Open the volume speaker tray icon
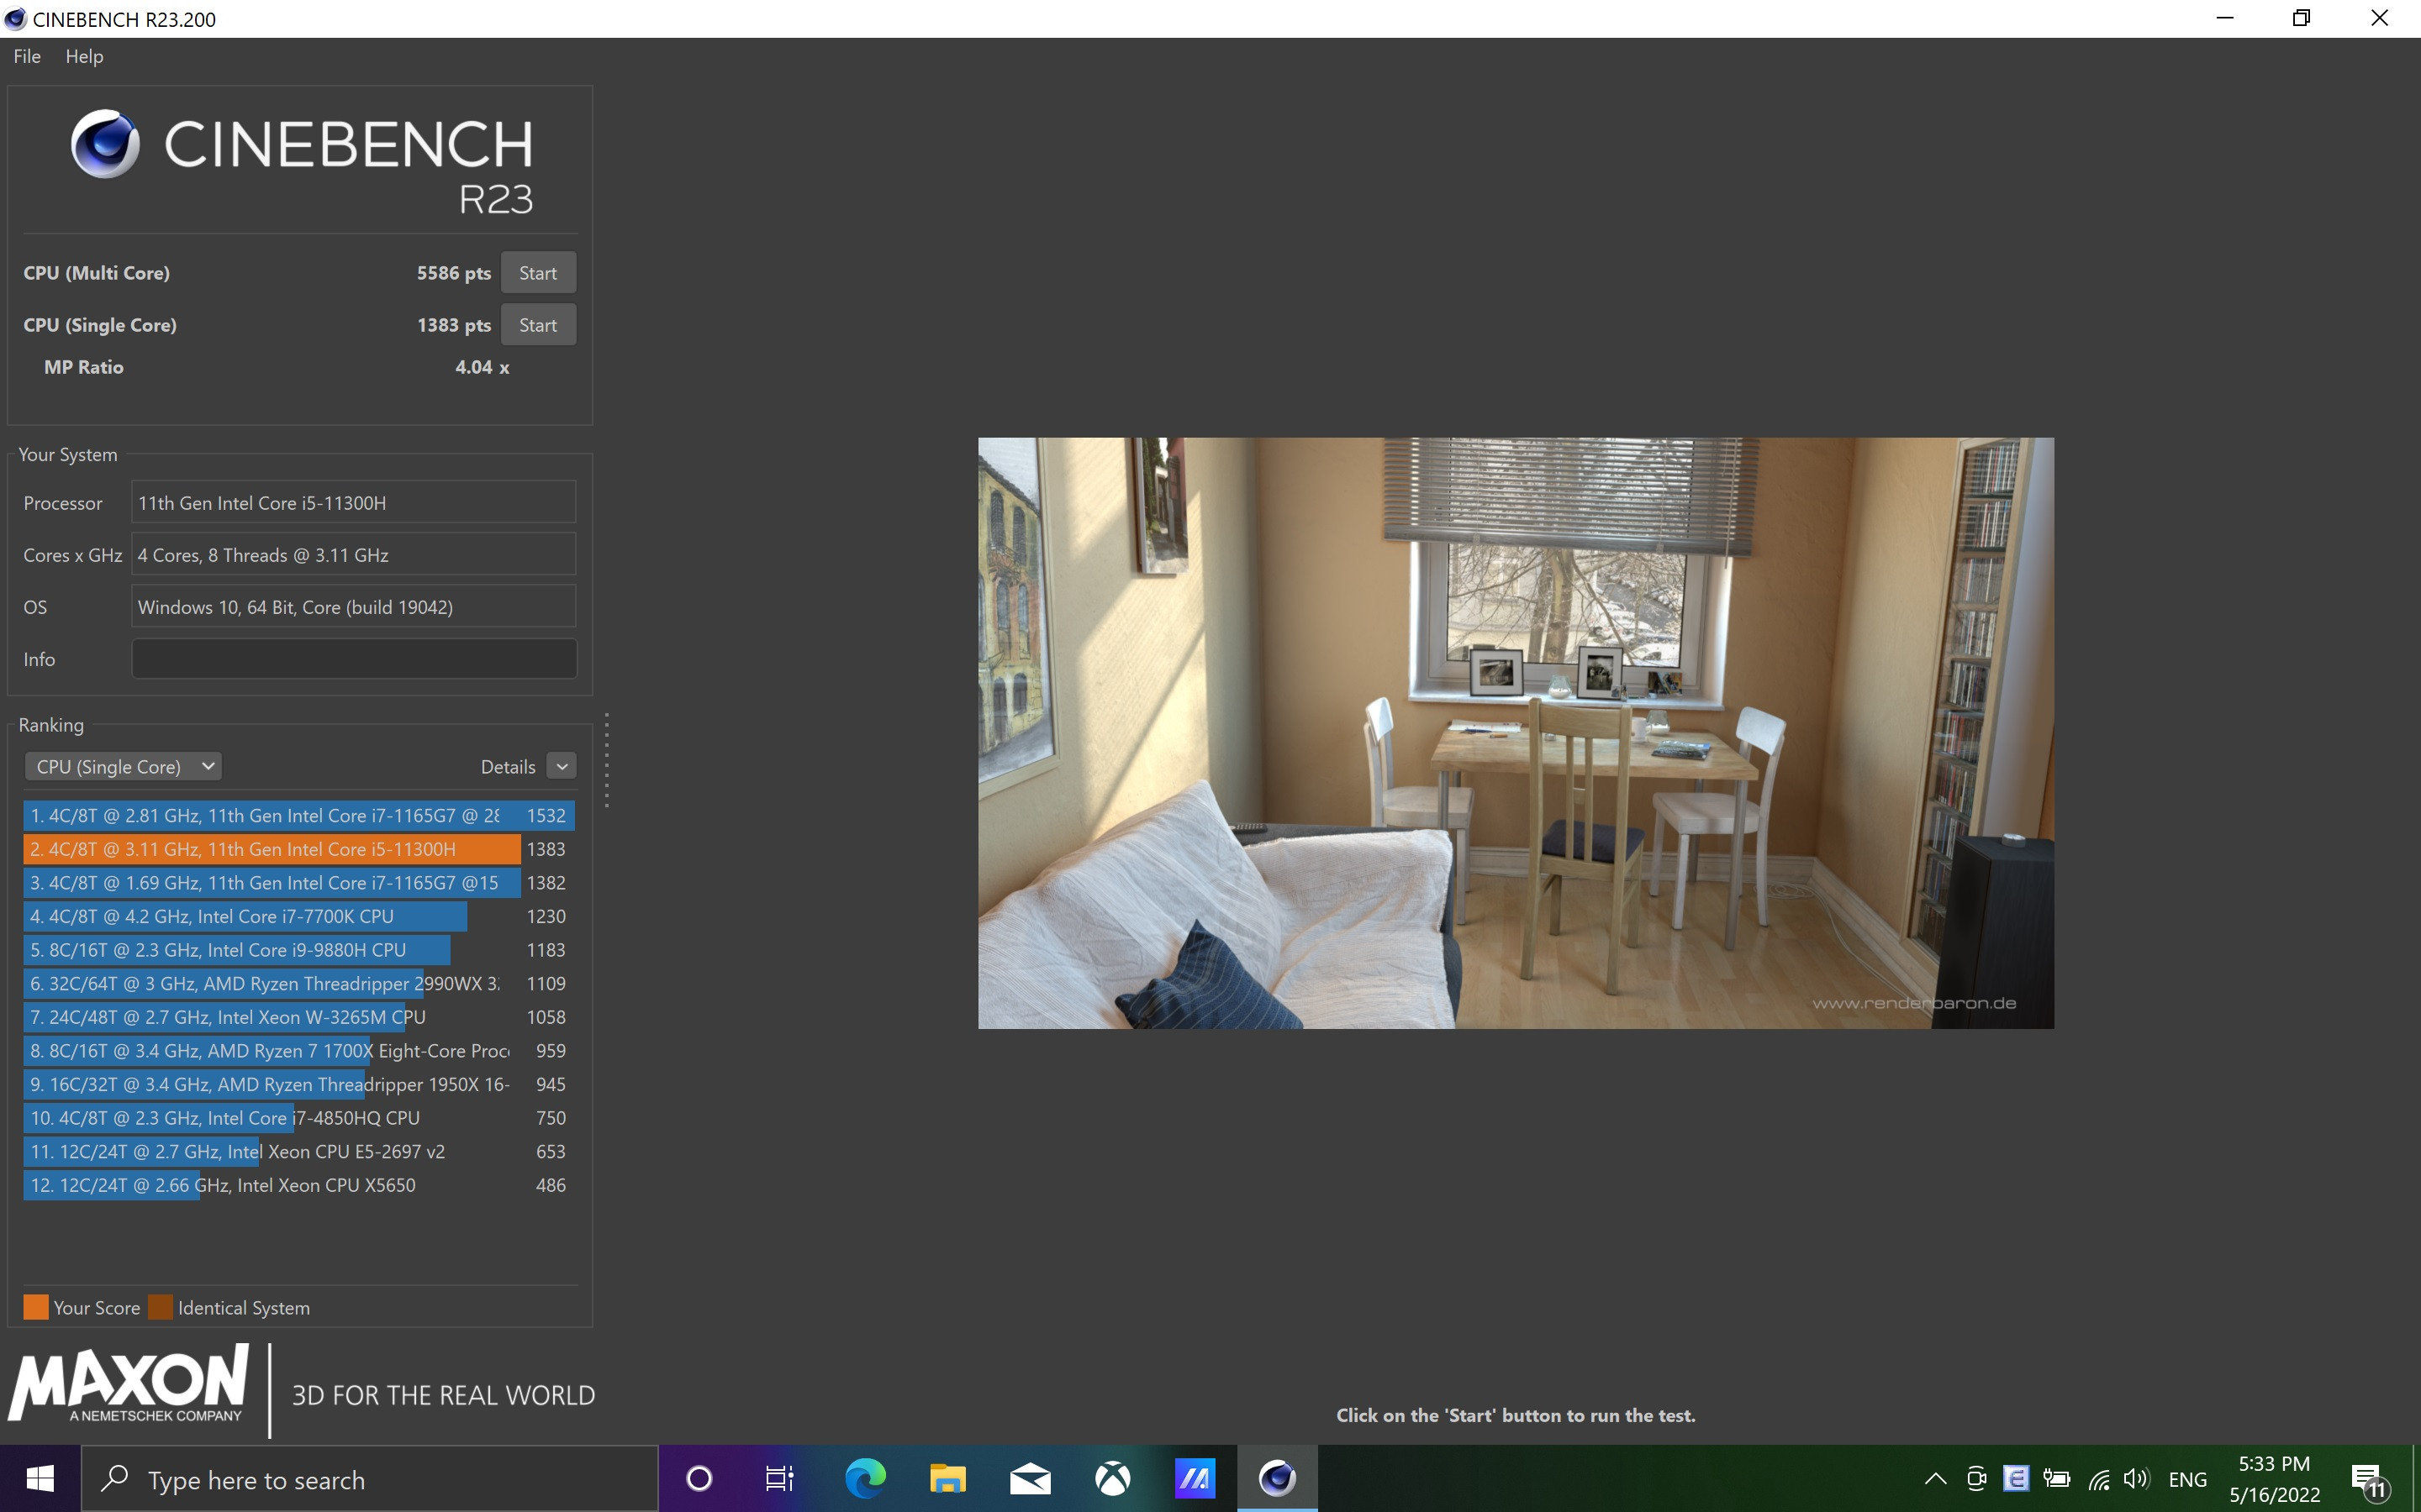 click(2137, 1479)
